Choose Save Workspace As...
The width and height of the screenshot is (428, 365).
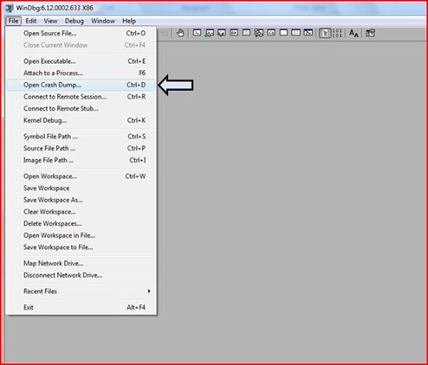[81, 200]
